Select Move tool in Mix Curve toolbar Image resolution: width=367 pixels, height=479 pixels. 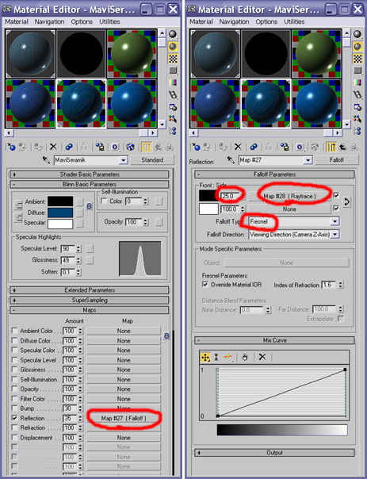205,357
